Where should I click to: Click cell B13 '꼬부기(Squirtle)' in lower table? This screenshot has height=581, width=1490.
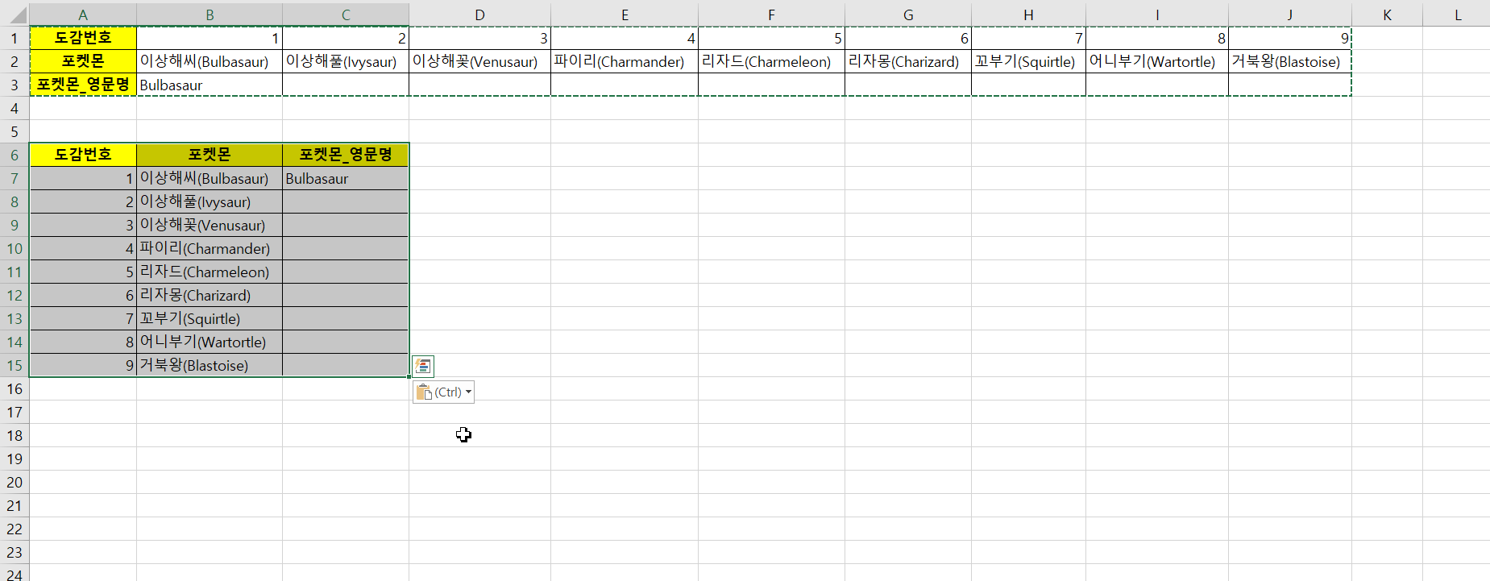click(210, 318)
